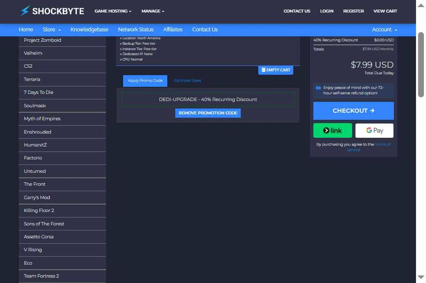Click the Register link
426x283 pixels.
353,11
